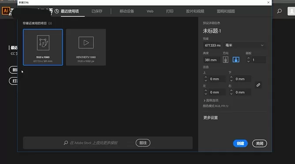The image size is (295, 164).
Task: Expand 高级选项 advanced options
Action: click(x=211, y=100)
